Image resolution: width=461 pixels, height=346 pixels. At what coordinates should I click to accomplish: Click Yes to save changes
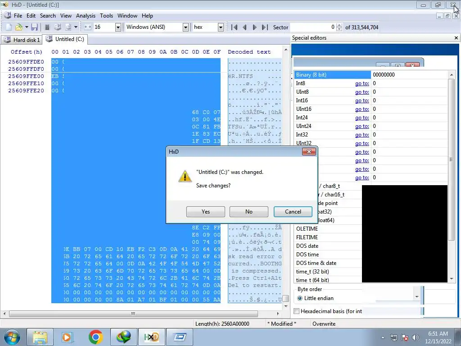205,212
